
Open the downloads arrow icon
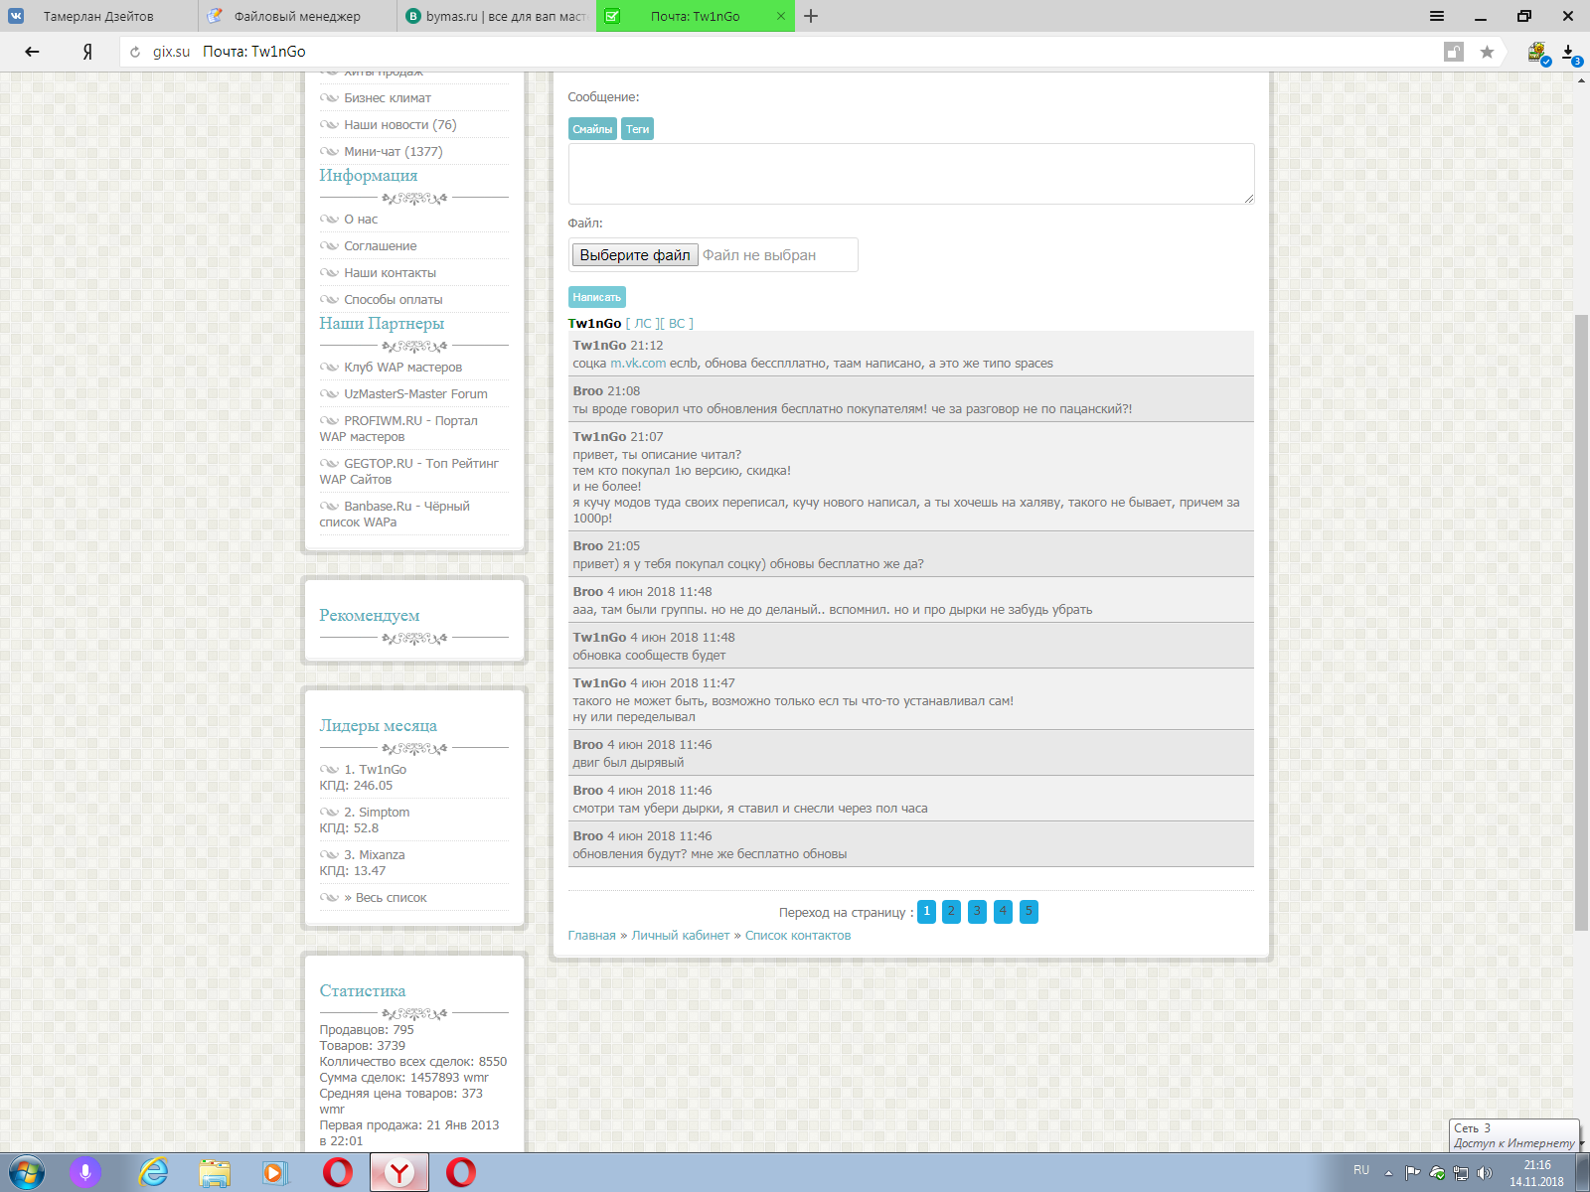pyautogui.click(x=1568, y=52)
